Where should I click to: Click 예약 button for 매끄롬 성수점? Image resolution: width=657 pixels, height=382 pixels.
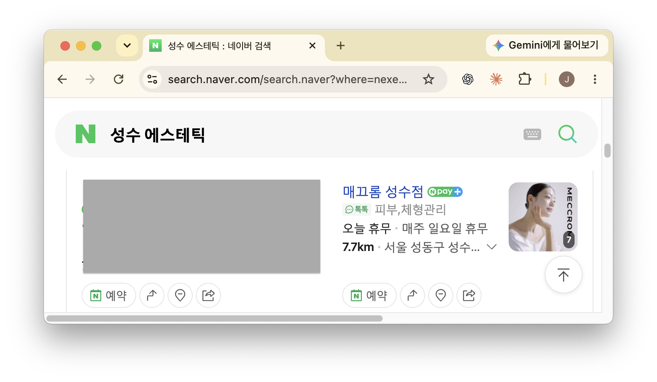(369, 295)
